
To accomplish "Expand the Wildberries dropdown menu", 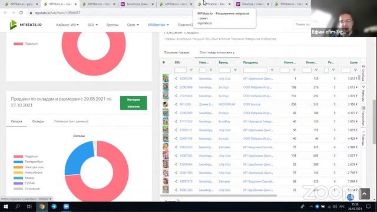I will pos(158,25).
